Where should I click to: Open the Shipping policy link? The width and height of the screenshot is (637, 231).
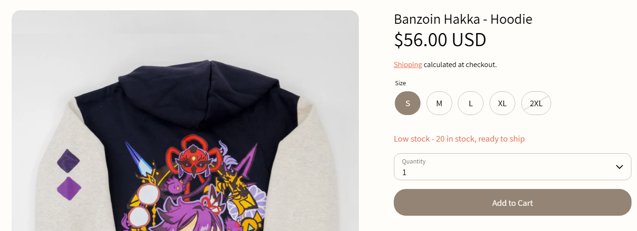pyautogui.click(x=408, y=65)
